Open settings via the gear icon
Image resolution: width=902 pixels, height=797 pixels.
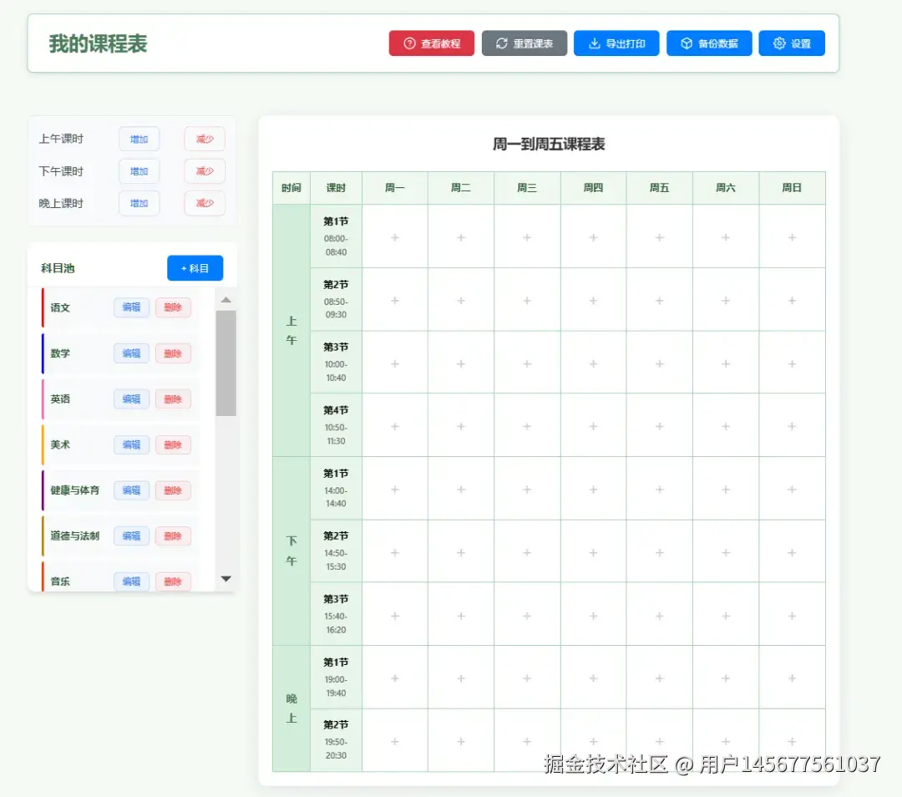point(780,43)
